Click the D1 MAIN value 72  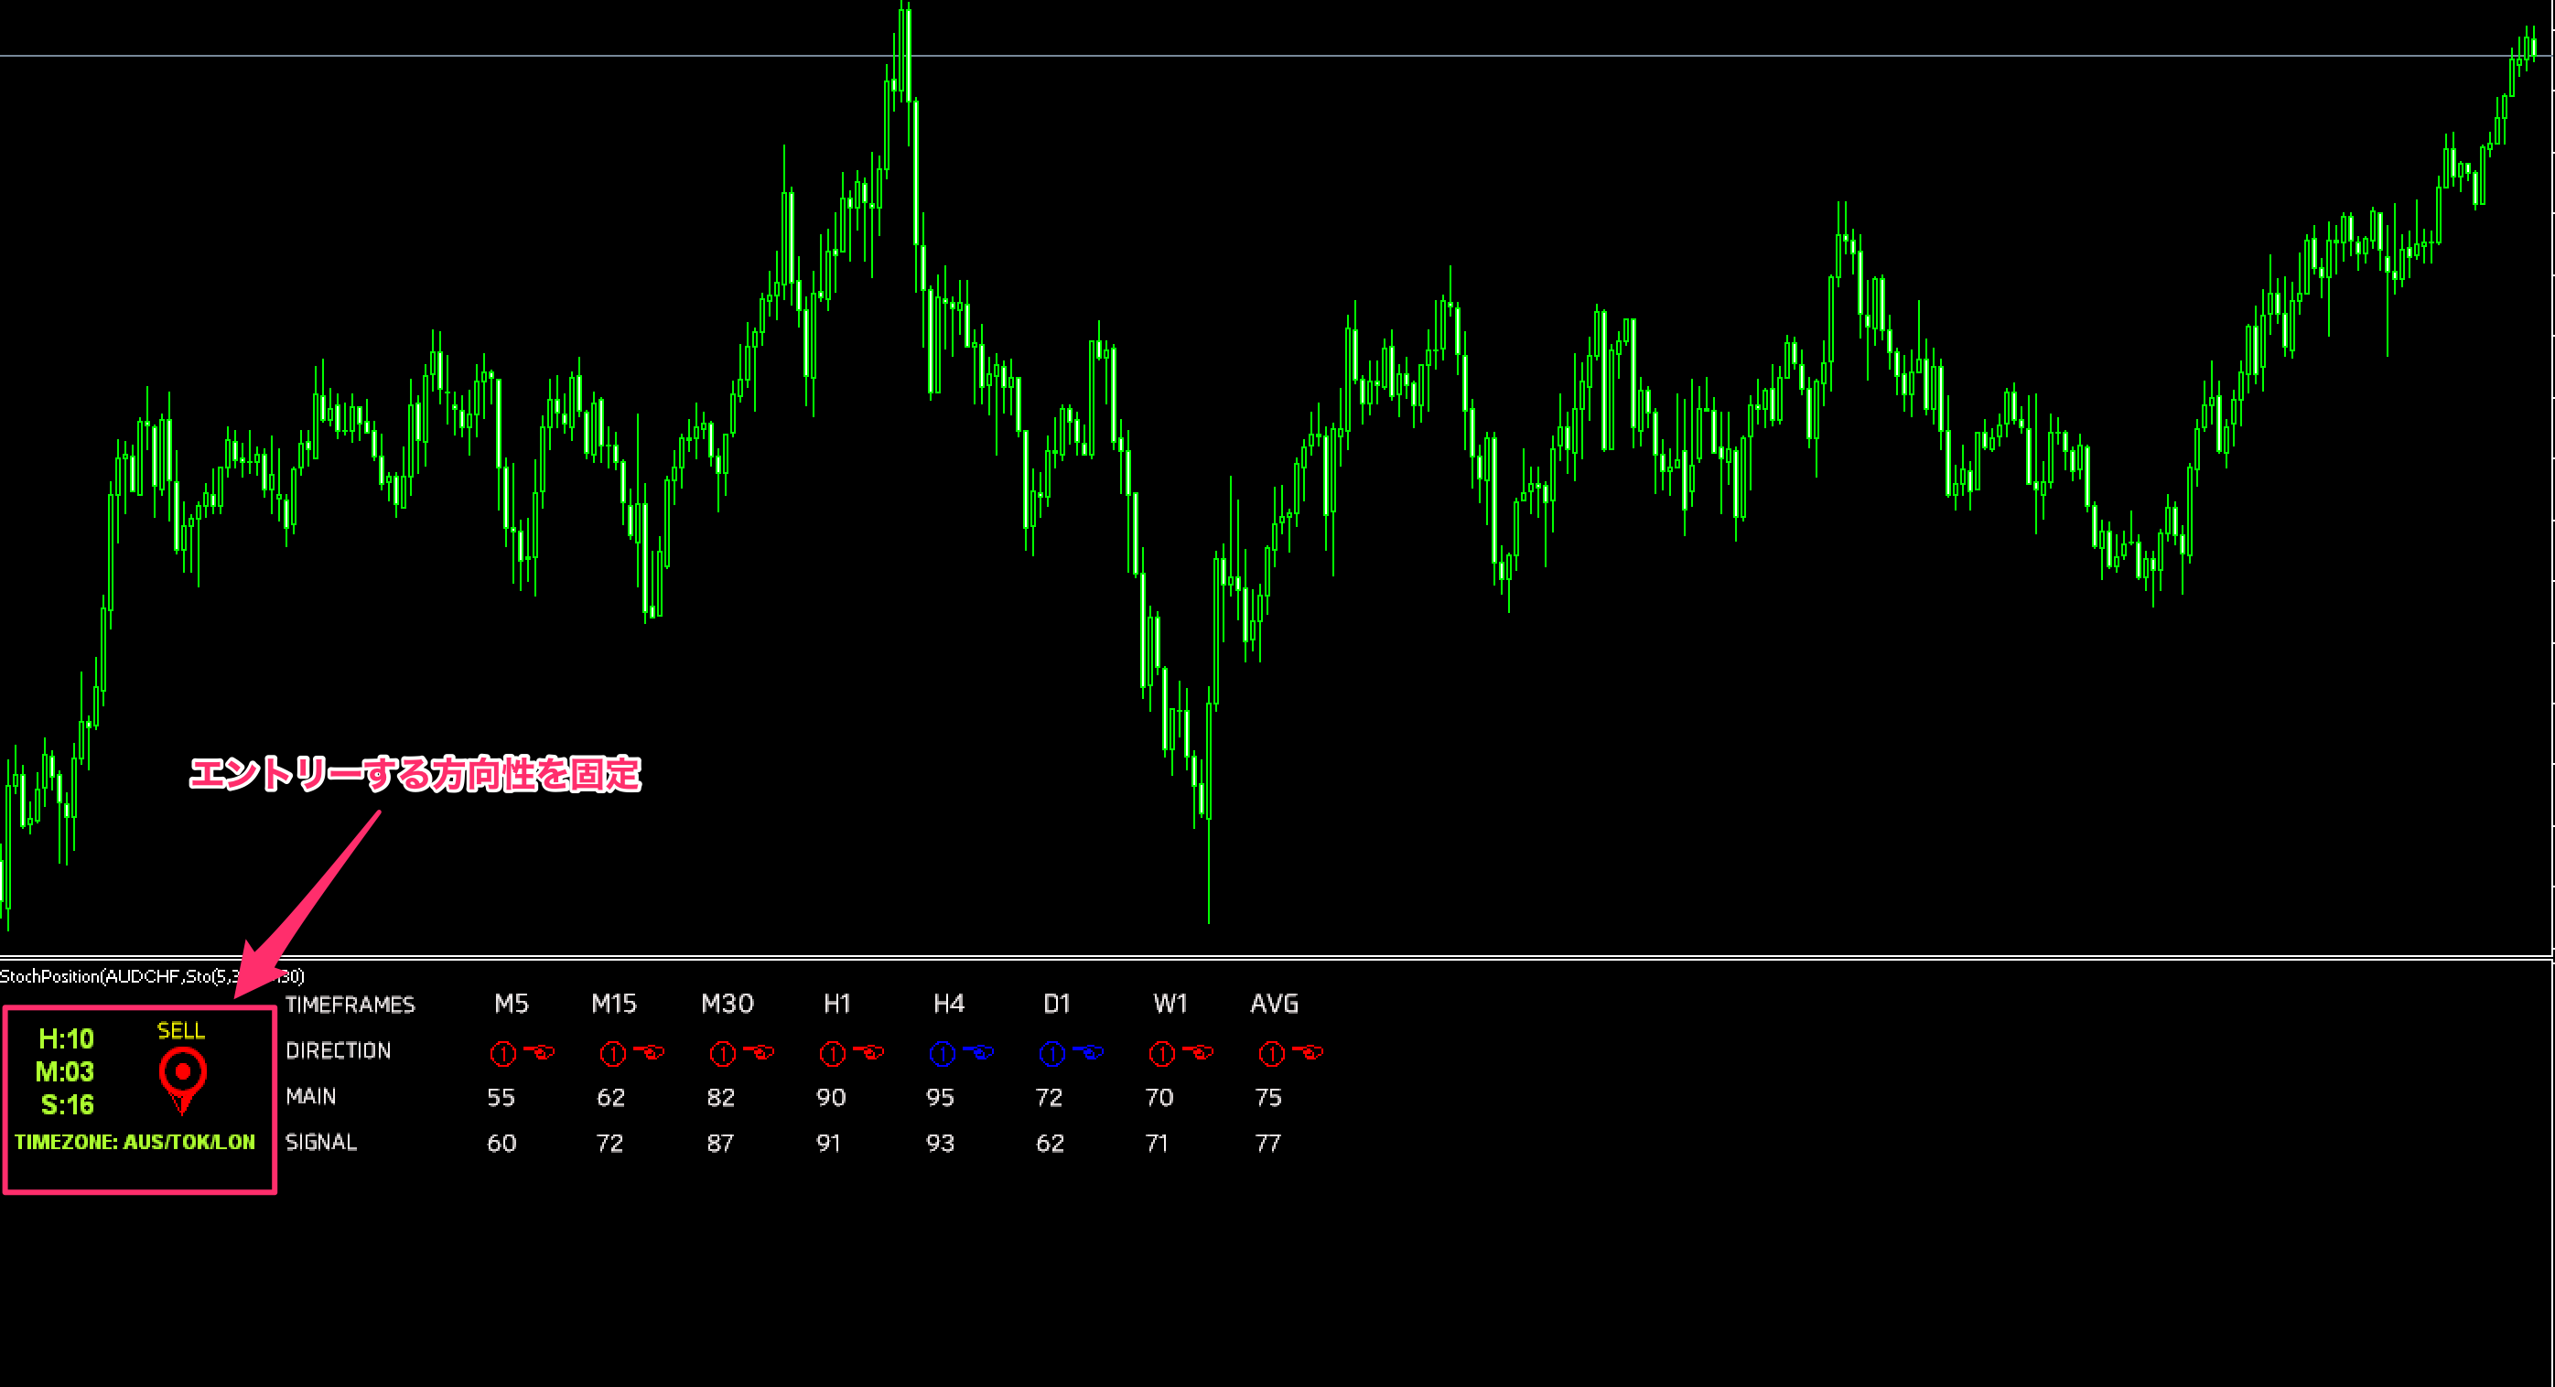pyautogui.click(x=1050, y=1098)
